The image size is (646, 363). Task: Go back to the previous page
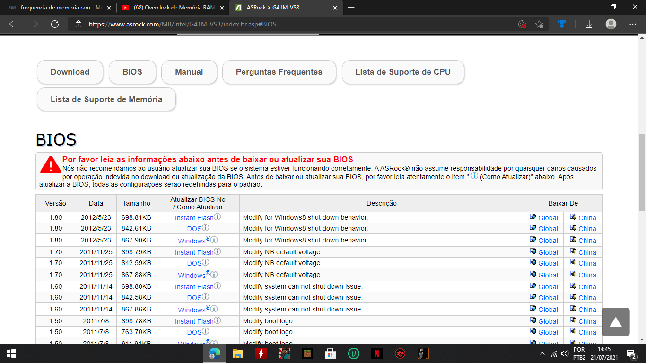click(x=13, y=24)
